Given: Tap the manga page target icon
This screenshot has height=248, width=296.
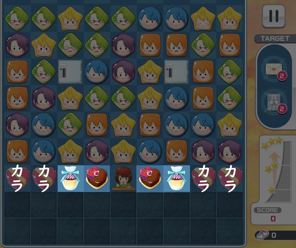Looking at the screenshot, I should coord(273,102).
